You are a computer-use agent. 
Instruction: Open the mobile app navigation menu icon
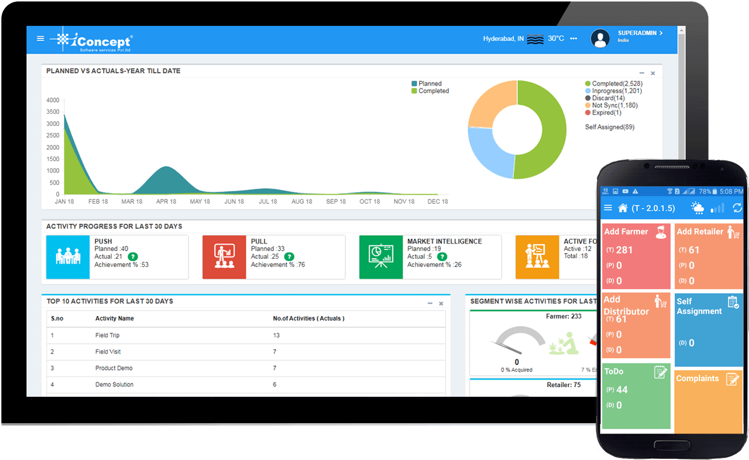[x=608, y=208]
